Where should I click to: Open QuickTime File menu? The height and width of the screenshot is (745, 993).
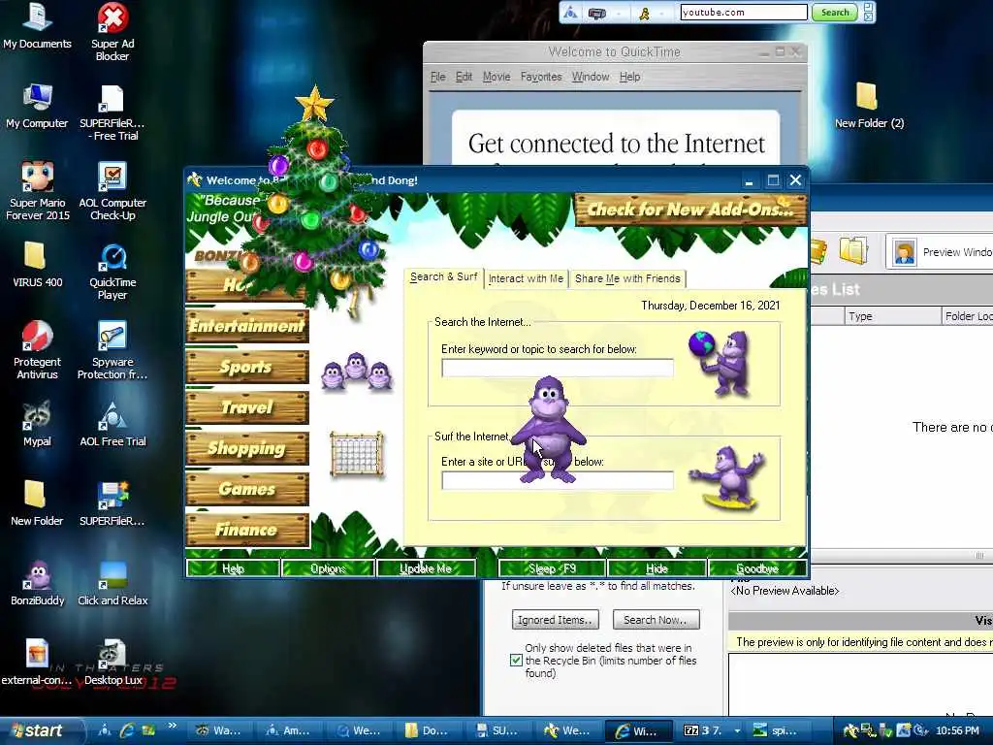coord(437,77)
